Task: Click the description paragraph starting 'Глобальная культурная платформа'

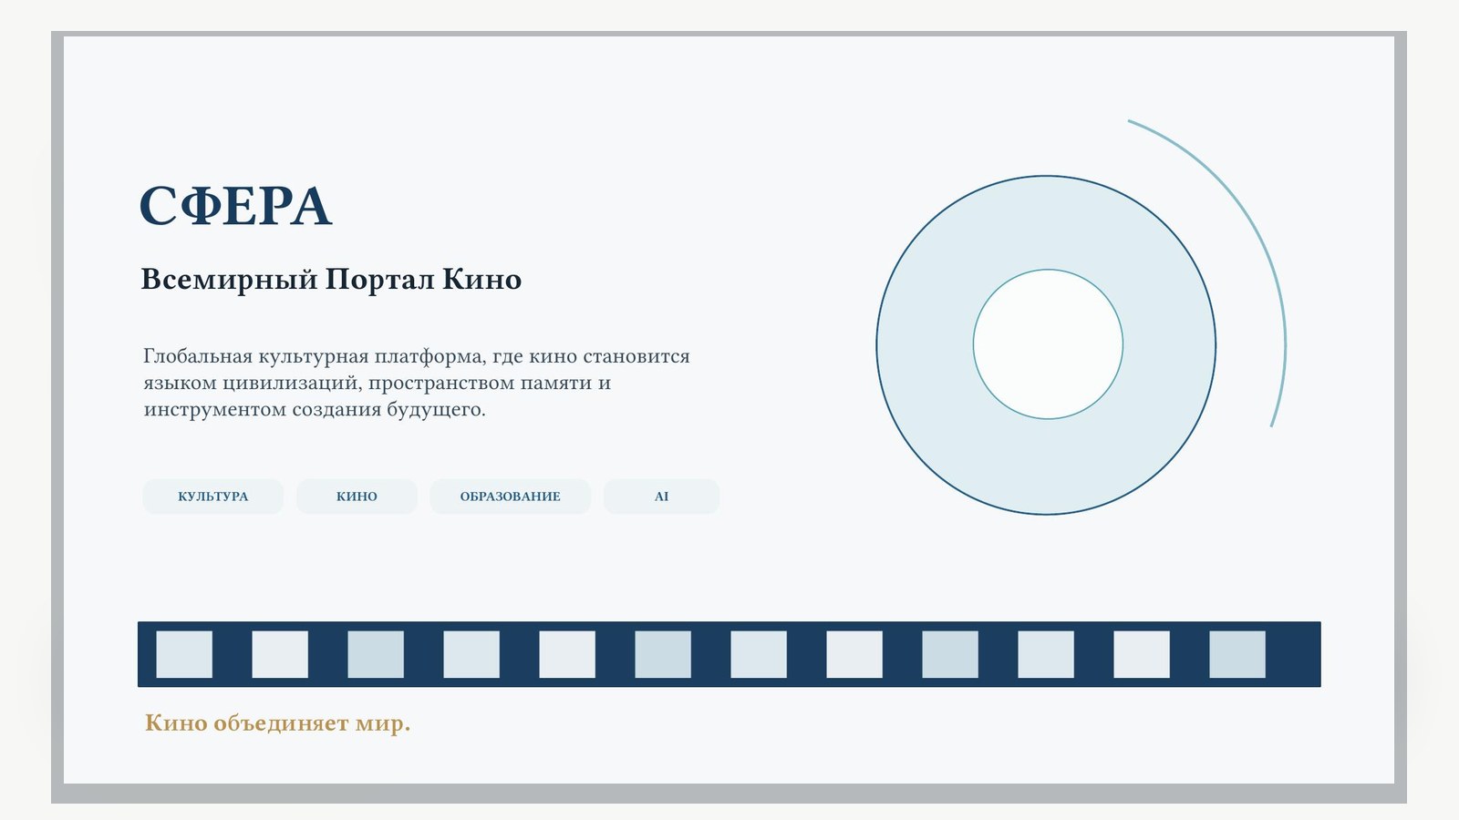Action: click(417, 383)
